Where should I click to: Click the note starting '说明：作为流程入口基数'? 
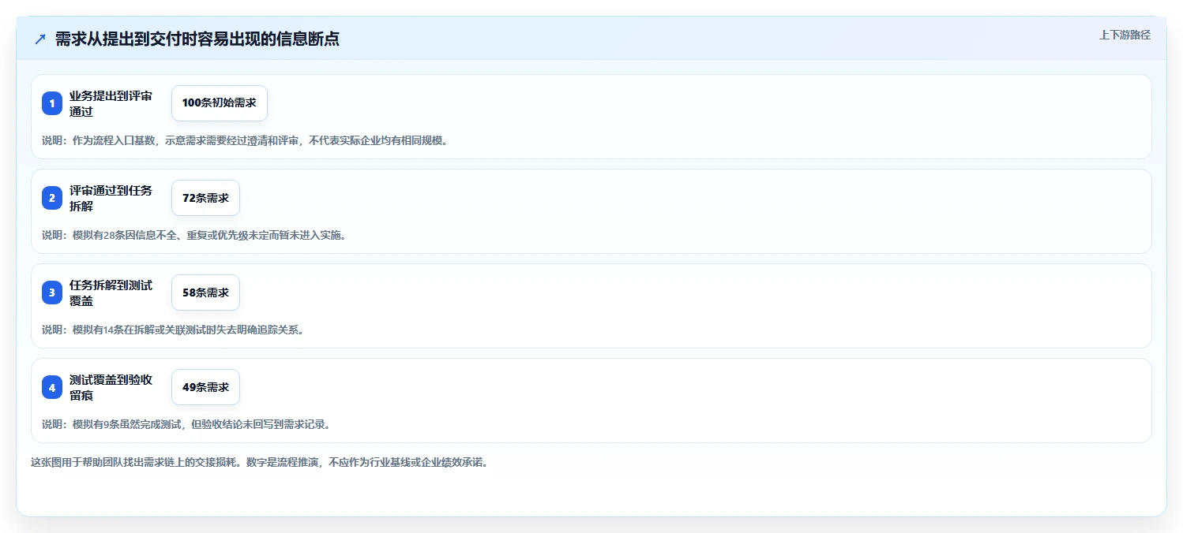pyautogui.click(x=245, y=140)
